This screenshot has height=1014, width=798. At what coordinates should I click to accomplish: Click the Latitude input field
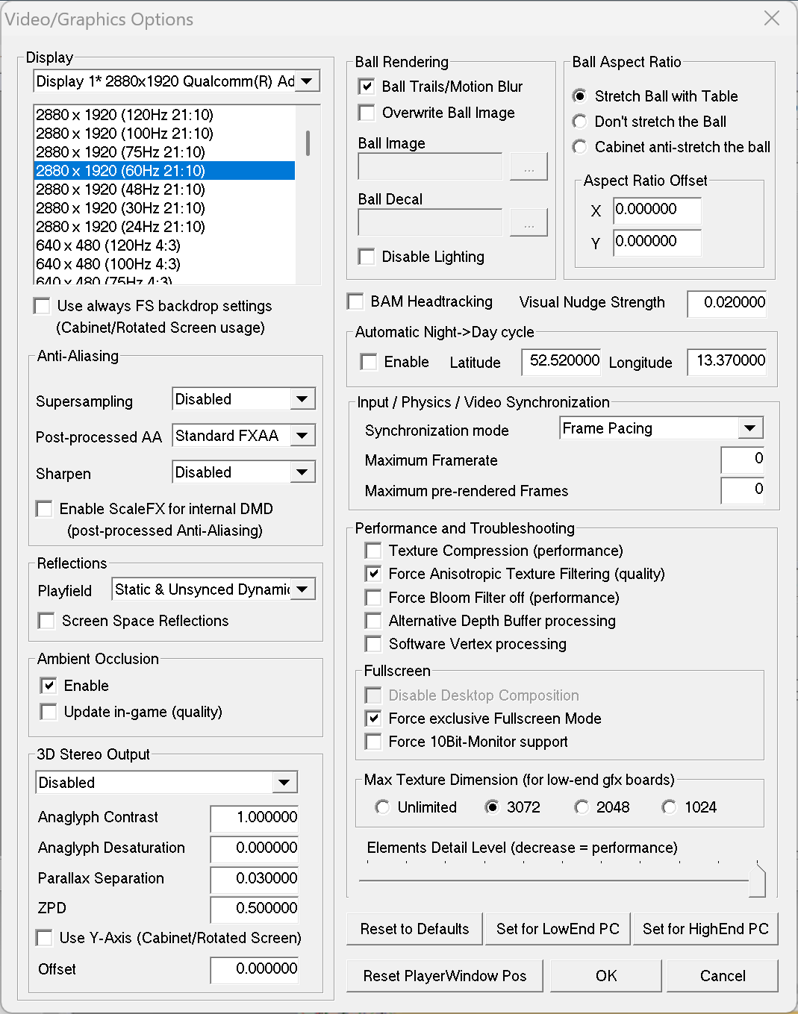coord(561,362)
